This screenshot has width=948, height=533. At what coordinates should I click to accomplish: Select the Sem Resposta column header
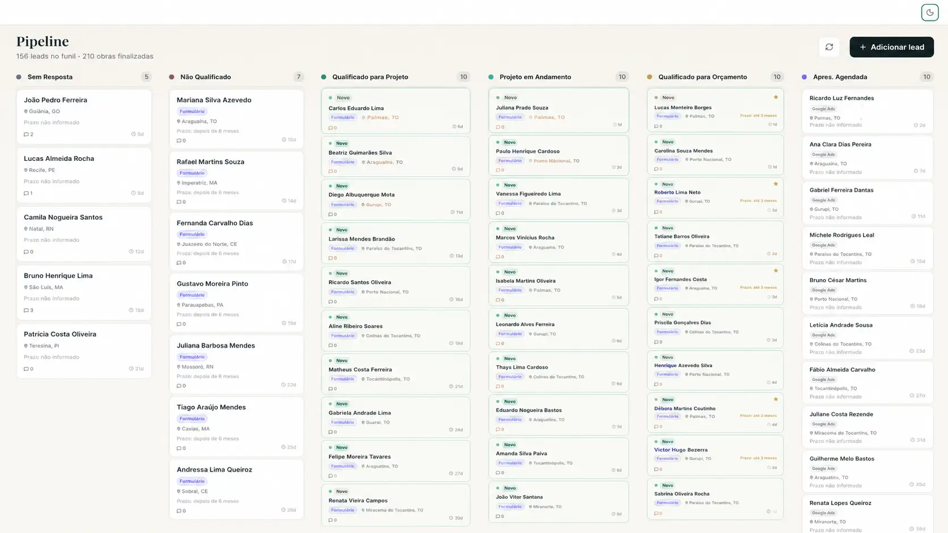(50, 77)
